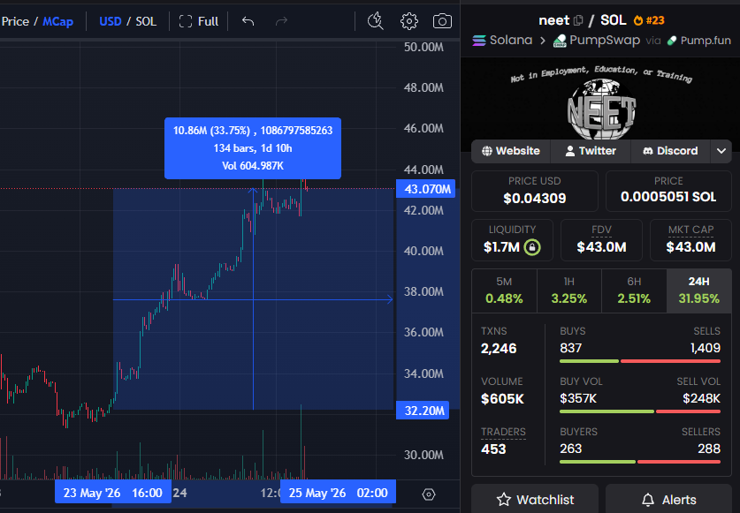740x513 pixels.
Task: Open the chart settings gear
Action: [408, 21]
